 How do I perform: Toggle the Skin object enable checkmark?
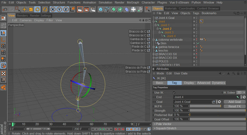click(198, 43)
